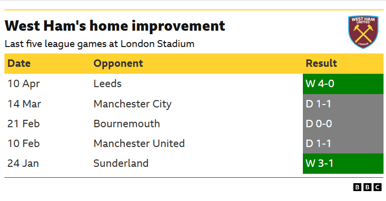Click the London Stadium subtitle text

[x=99, y=44]
